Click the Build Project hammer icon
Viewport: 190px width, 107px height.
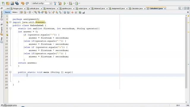(x=55, y=3)
